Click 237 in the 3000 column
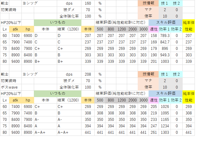The height and width of the screenshot is (142, 200). point(143,42)
